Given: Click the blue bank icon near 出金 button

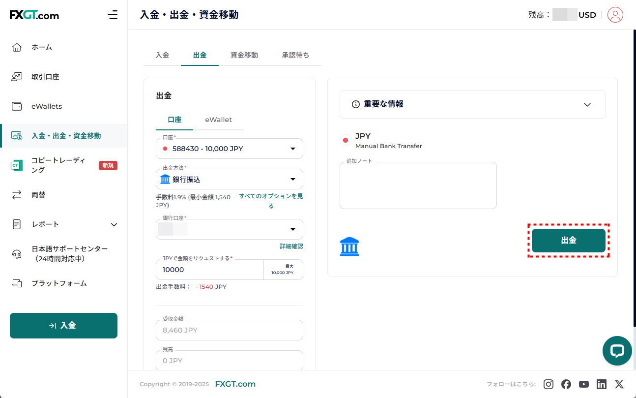Looking at the screenshot, I should [x=349, y=246].
